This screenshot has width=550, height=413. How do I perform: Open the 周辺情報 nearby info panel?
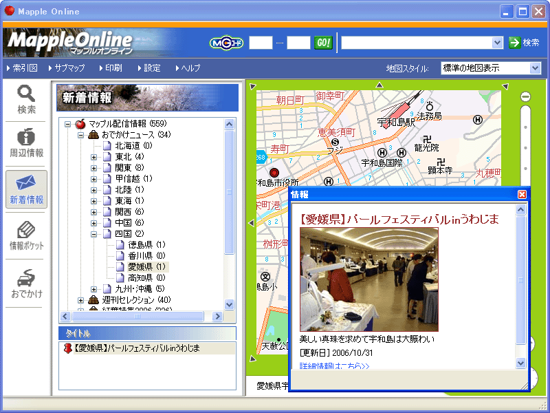coord(26,143)
